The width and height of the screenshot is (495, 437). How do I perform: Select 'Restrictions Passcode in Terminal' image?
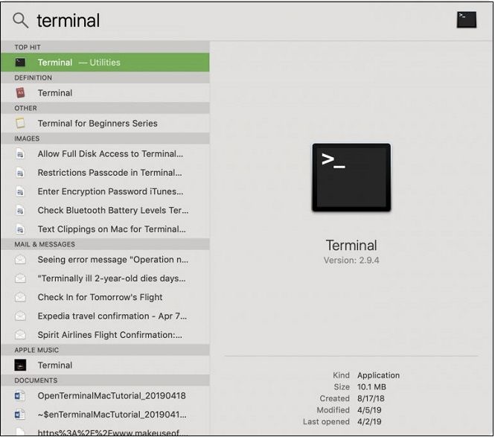click(x=105, y=173)
